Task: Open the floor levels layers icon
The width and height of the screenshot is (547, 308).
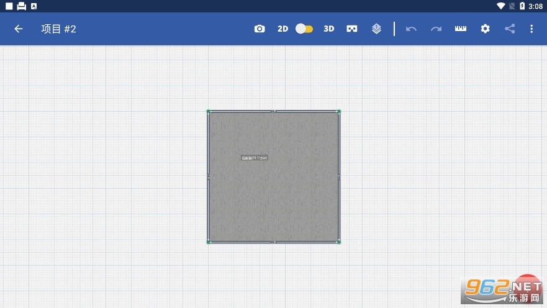Action: pos(376,29)
